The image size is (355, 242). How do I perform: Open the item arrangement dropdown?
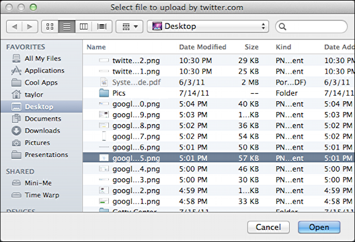tap(130, 27)
